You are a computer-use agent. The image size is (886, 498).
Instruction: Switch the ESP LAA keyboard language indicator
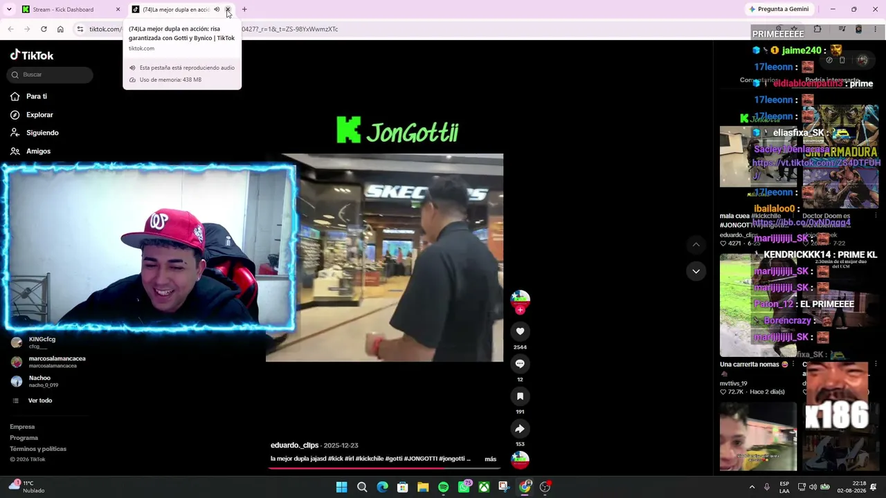pyautogui.click(x=784, y=488)
